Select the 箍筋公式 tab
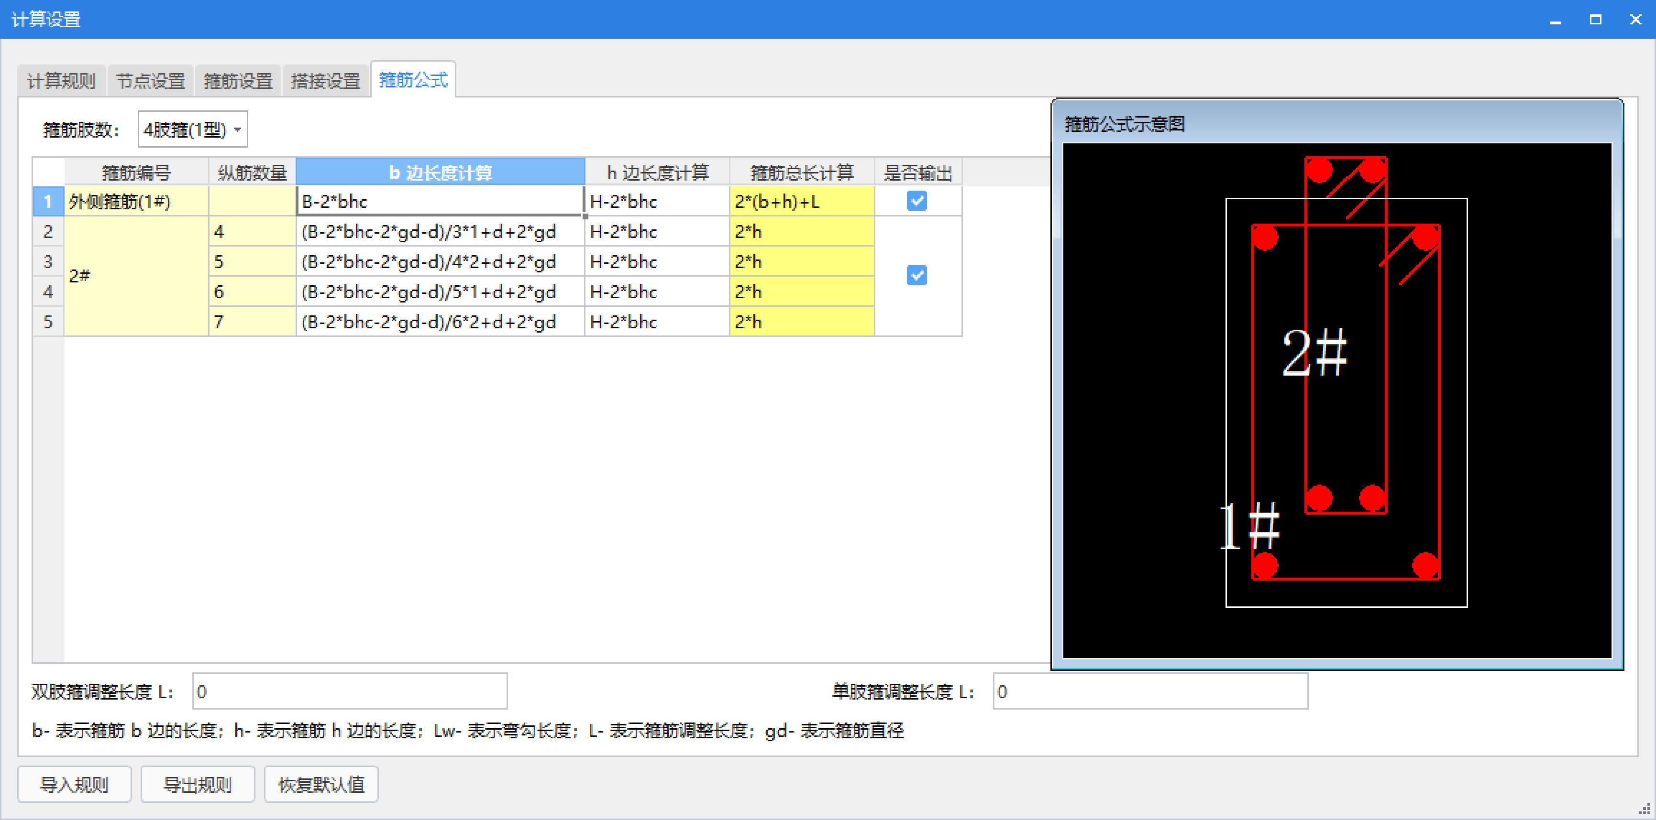This screenshot has width=1656, height=820. point(413,80)
